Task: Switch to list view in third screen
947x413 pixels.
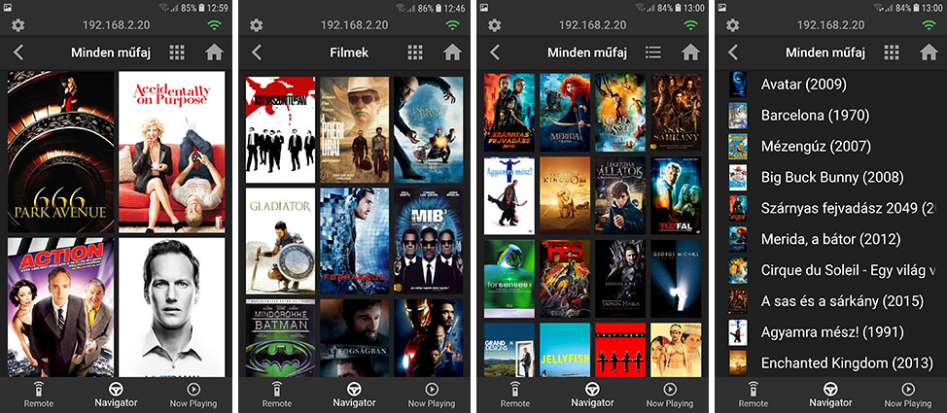Action: click(x=652, y=52)
